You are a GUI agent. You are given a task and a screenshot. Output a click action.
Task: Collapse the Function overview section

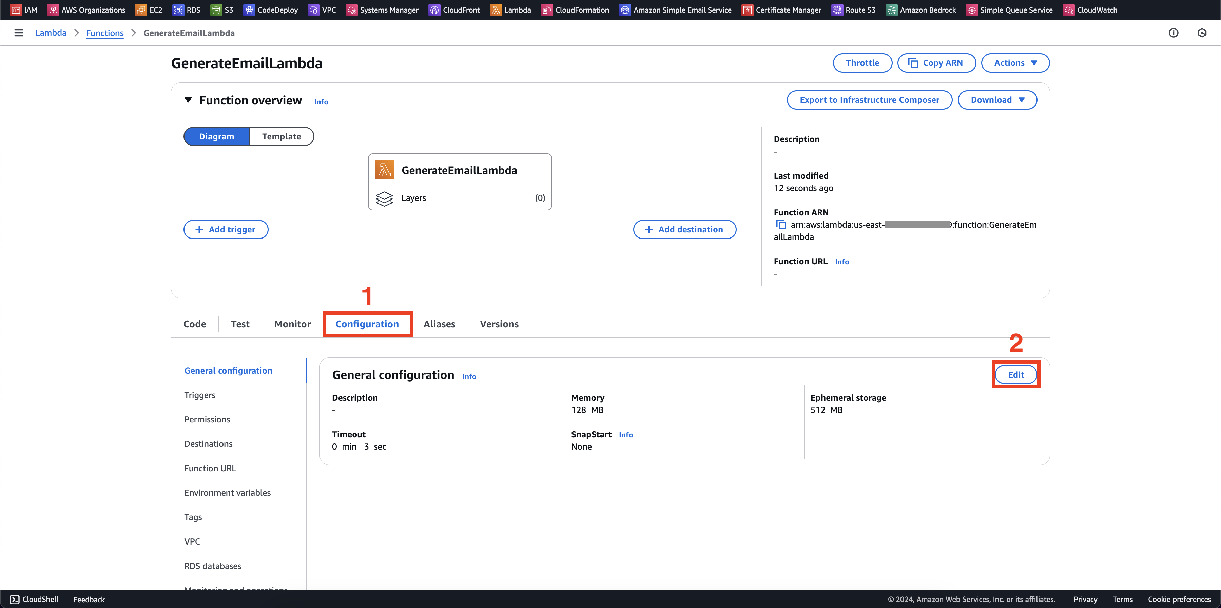coord(188,100)
